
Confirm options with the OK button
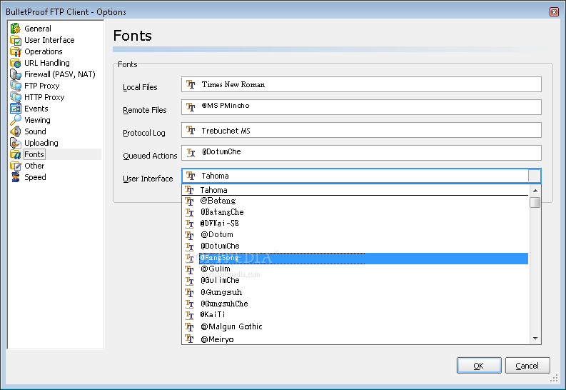[x=479, y=366]
